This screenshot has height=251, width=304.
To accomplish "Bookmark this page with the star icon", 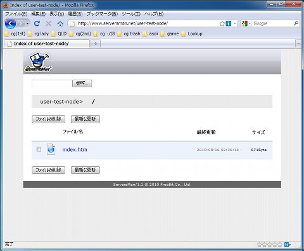I will [x=222, y=23].
